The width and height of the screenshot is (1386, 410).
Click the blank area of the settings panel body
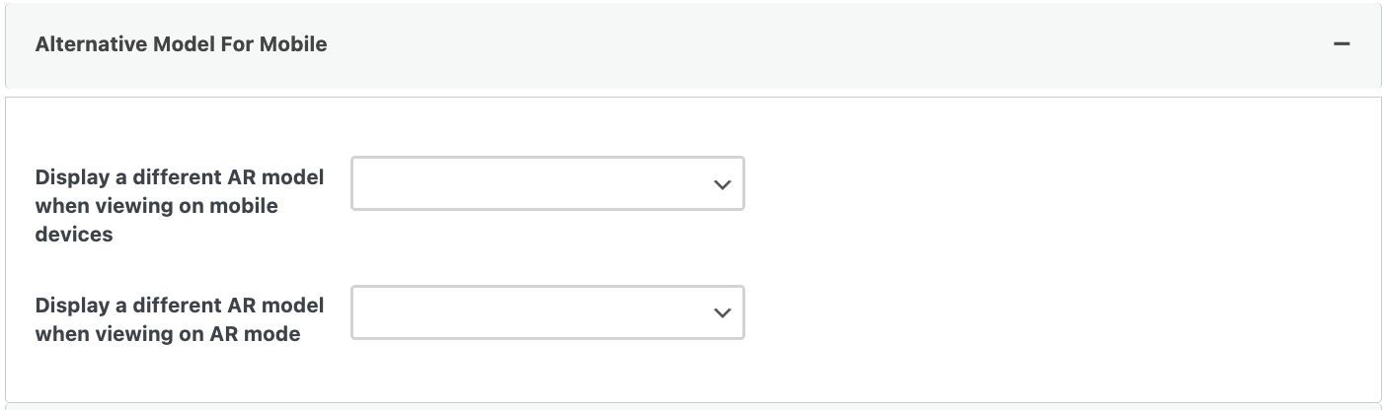[1037, 256]
